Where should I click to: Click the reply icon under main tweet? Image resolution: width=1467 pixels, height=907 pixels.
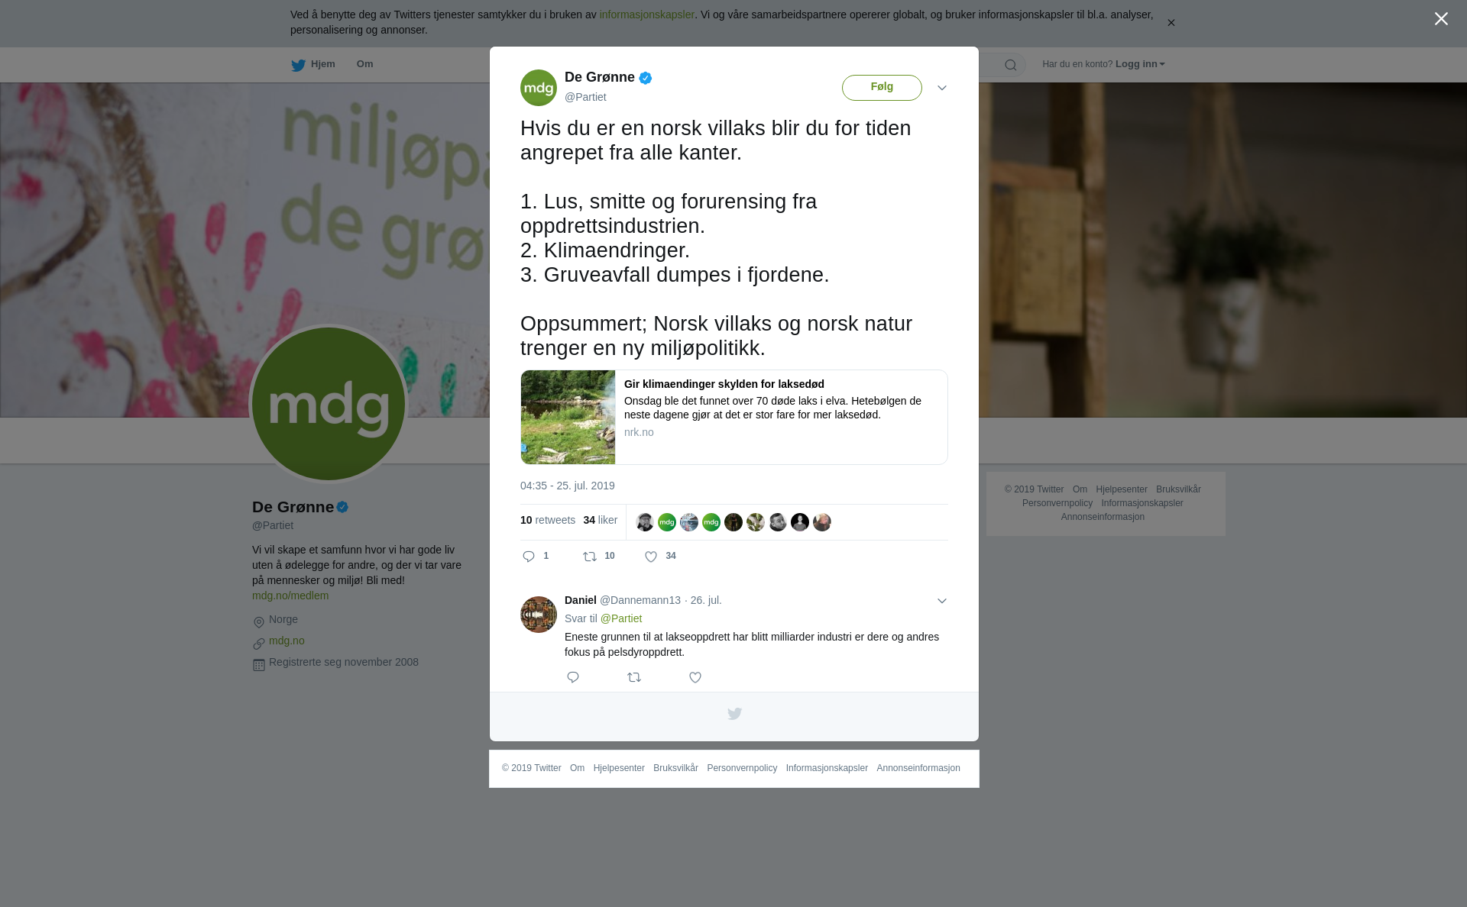[x=529, y=557]
